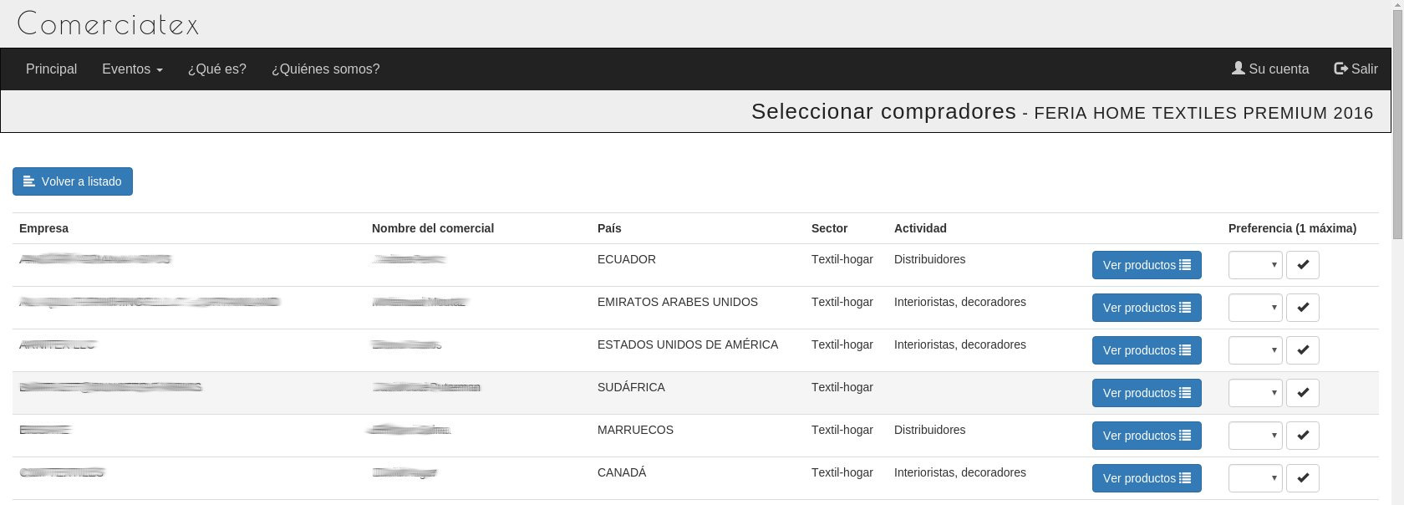View products for the Ecuador buyer
This screenshot has width=1404, height=505.
[x=1147, y=265]
